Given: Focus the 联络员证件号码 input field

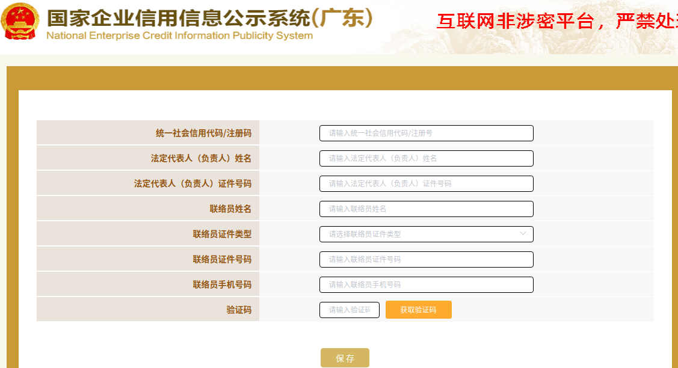Looking at the screenshot, I should click(x=426, y=260).
